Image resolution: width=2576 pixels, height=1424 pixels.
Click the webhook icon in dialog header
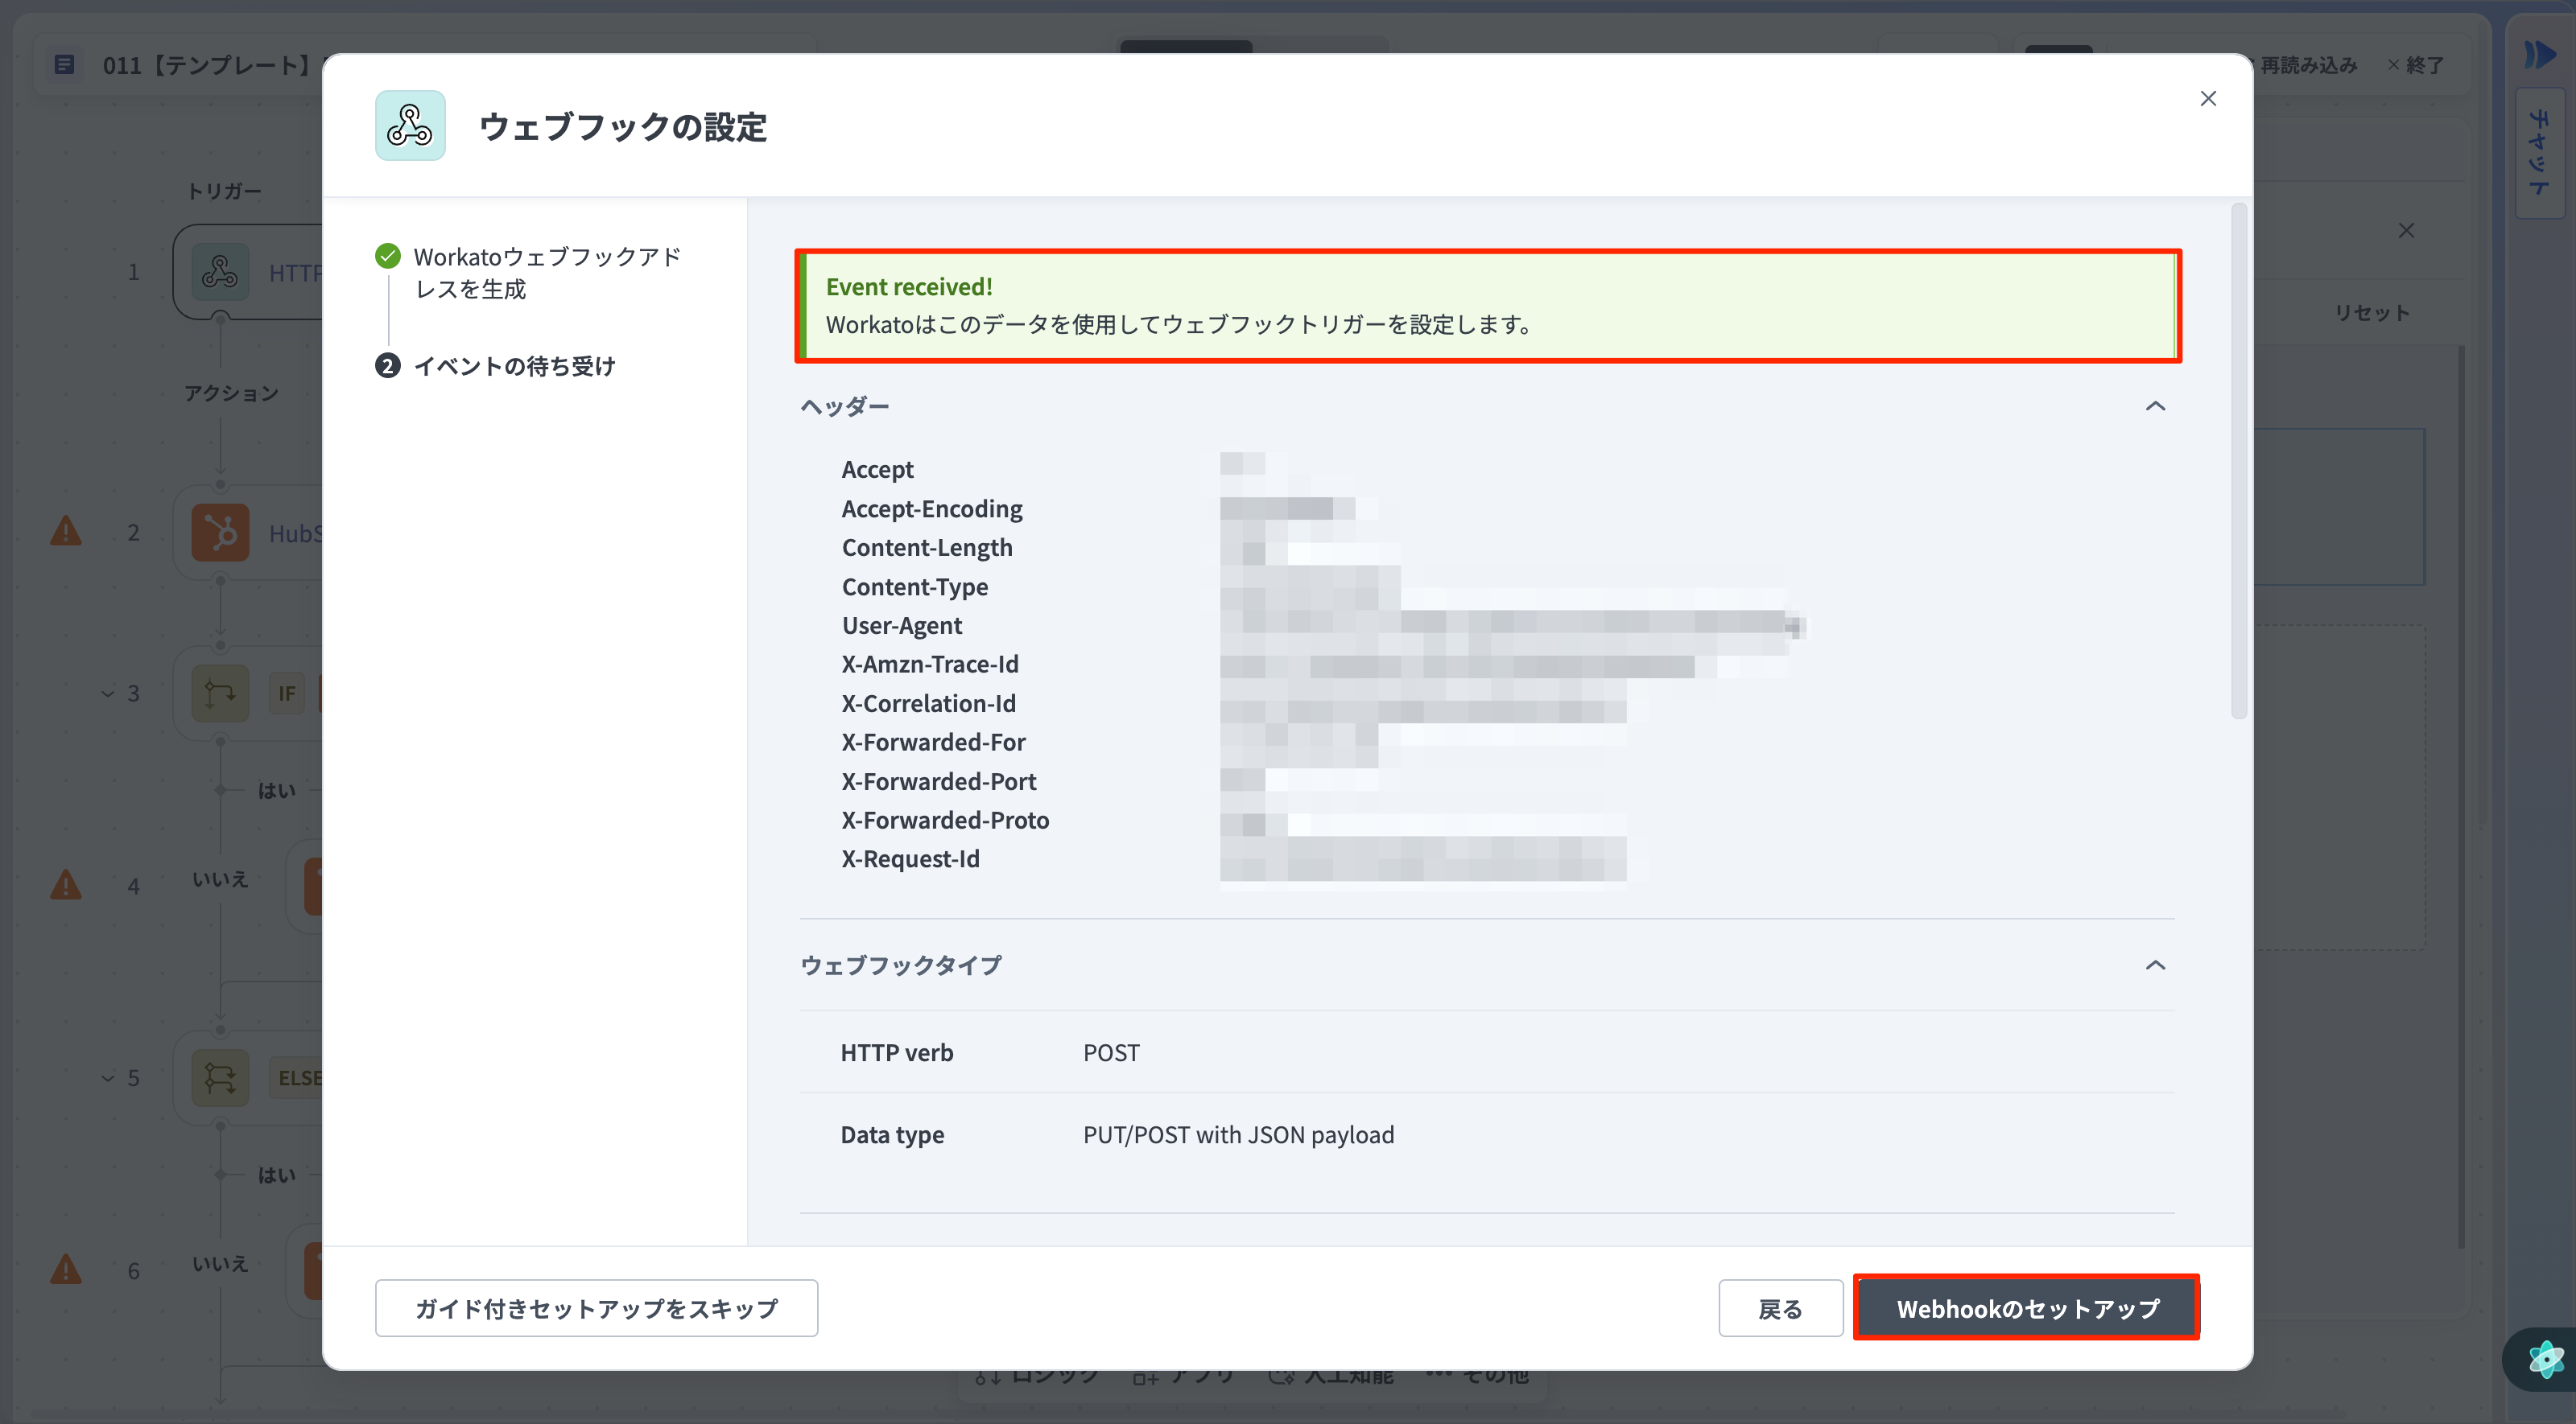click(x=410, y=126)
